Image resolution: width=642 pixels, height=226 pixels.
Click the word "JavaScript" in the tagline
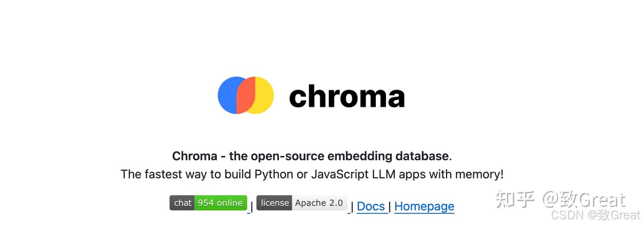coord(340,174)
